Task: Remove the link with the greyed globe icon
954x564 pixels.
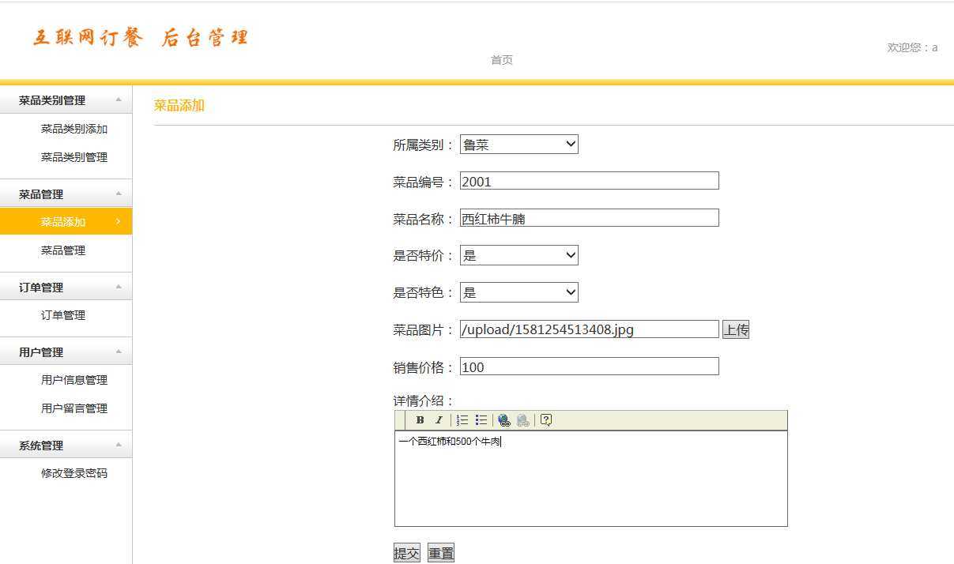Action: point(522,420)
